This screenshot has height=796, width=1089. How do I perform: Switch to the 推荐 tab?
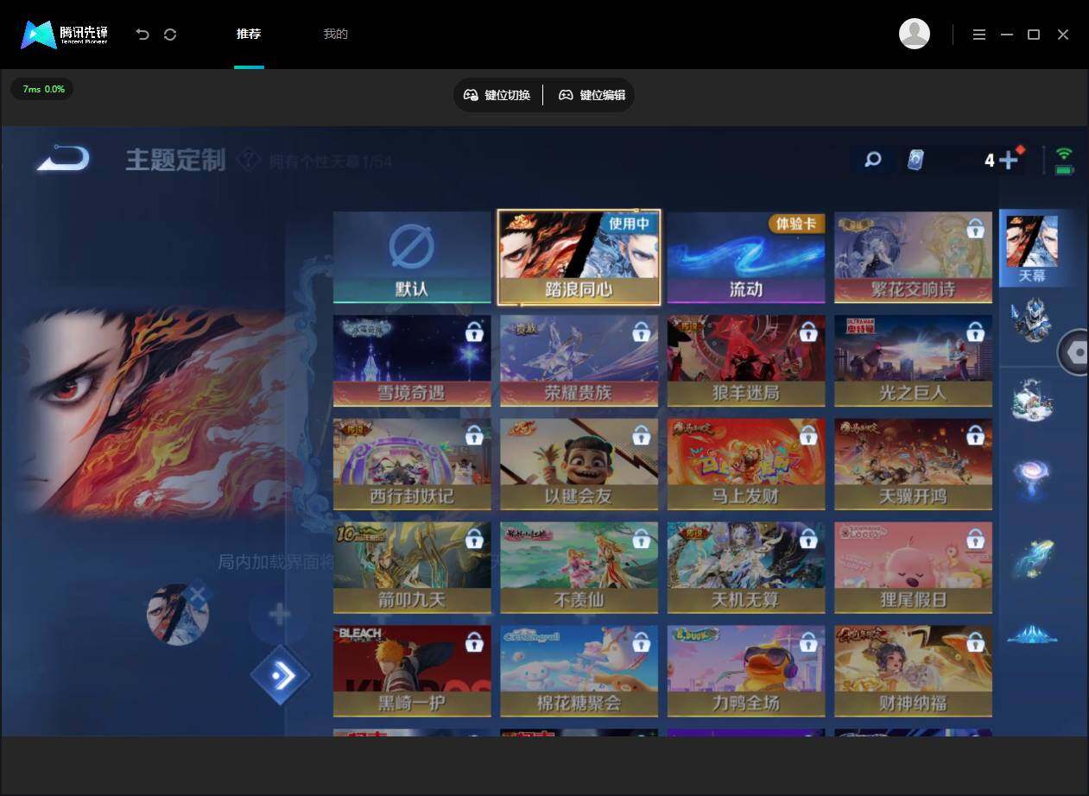pos(249,35)
